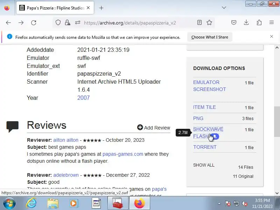Click the page scrollbar thumb
This screenshot has height=210, width=280.
(277, 121)
